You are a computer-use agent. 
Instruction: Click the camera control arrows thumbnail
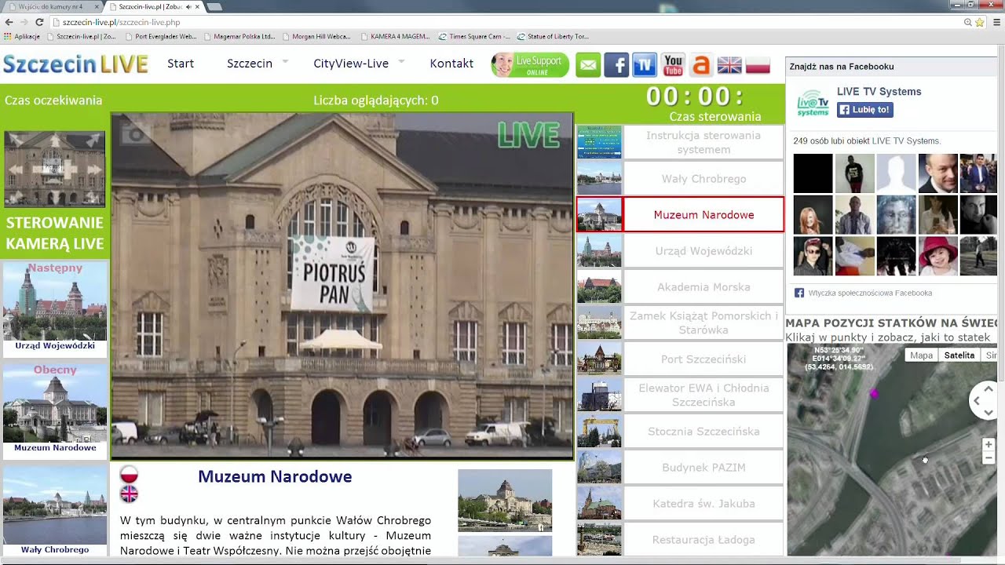pos(54,169)
